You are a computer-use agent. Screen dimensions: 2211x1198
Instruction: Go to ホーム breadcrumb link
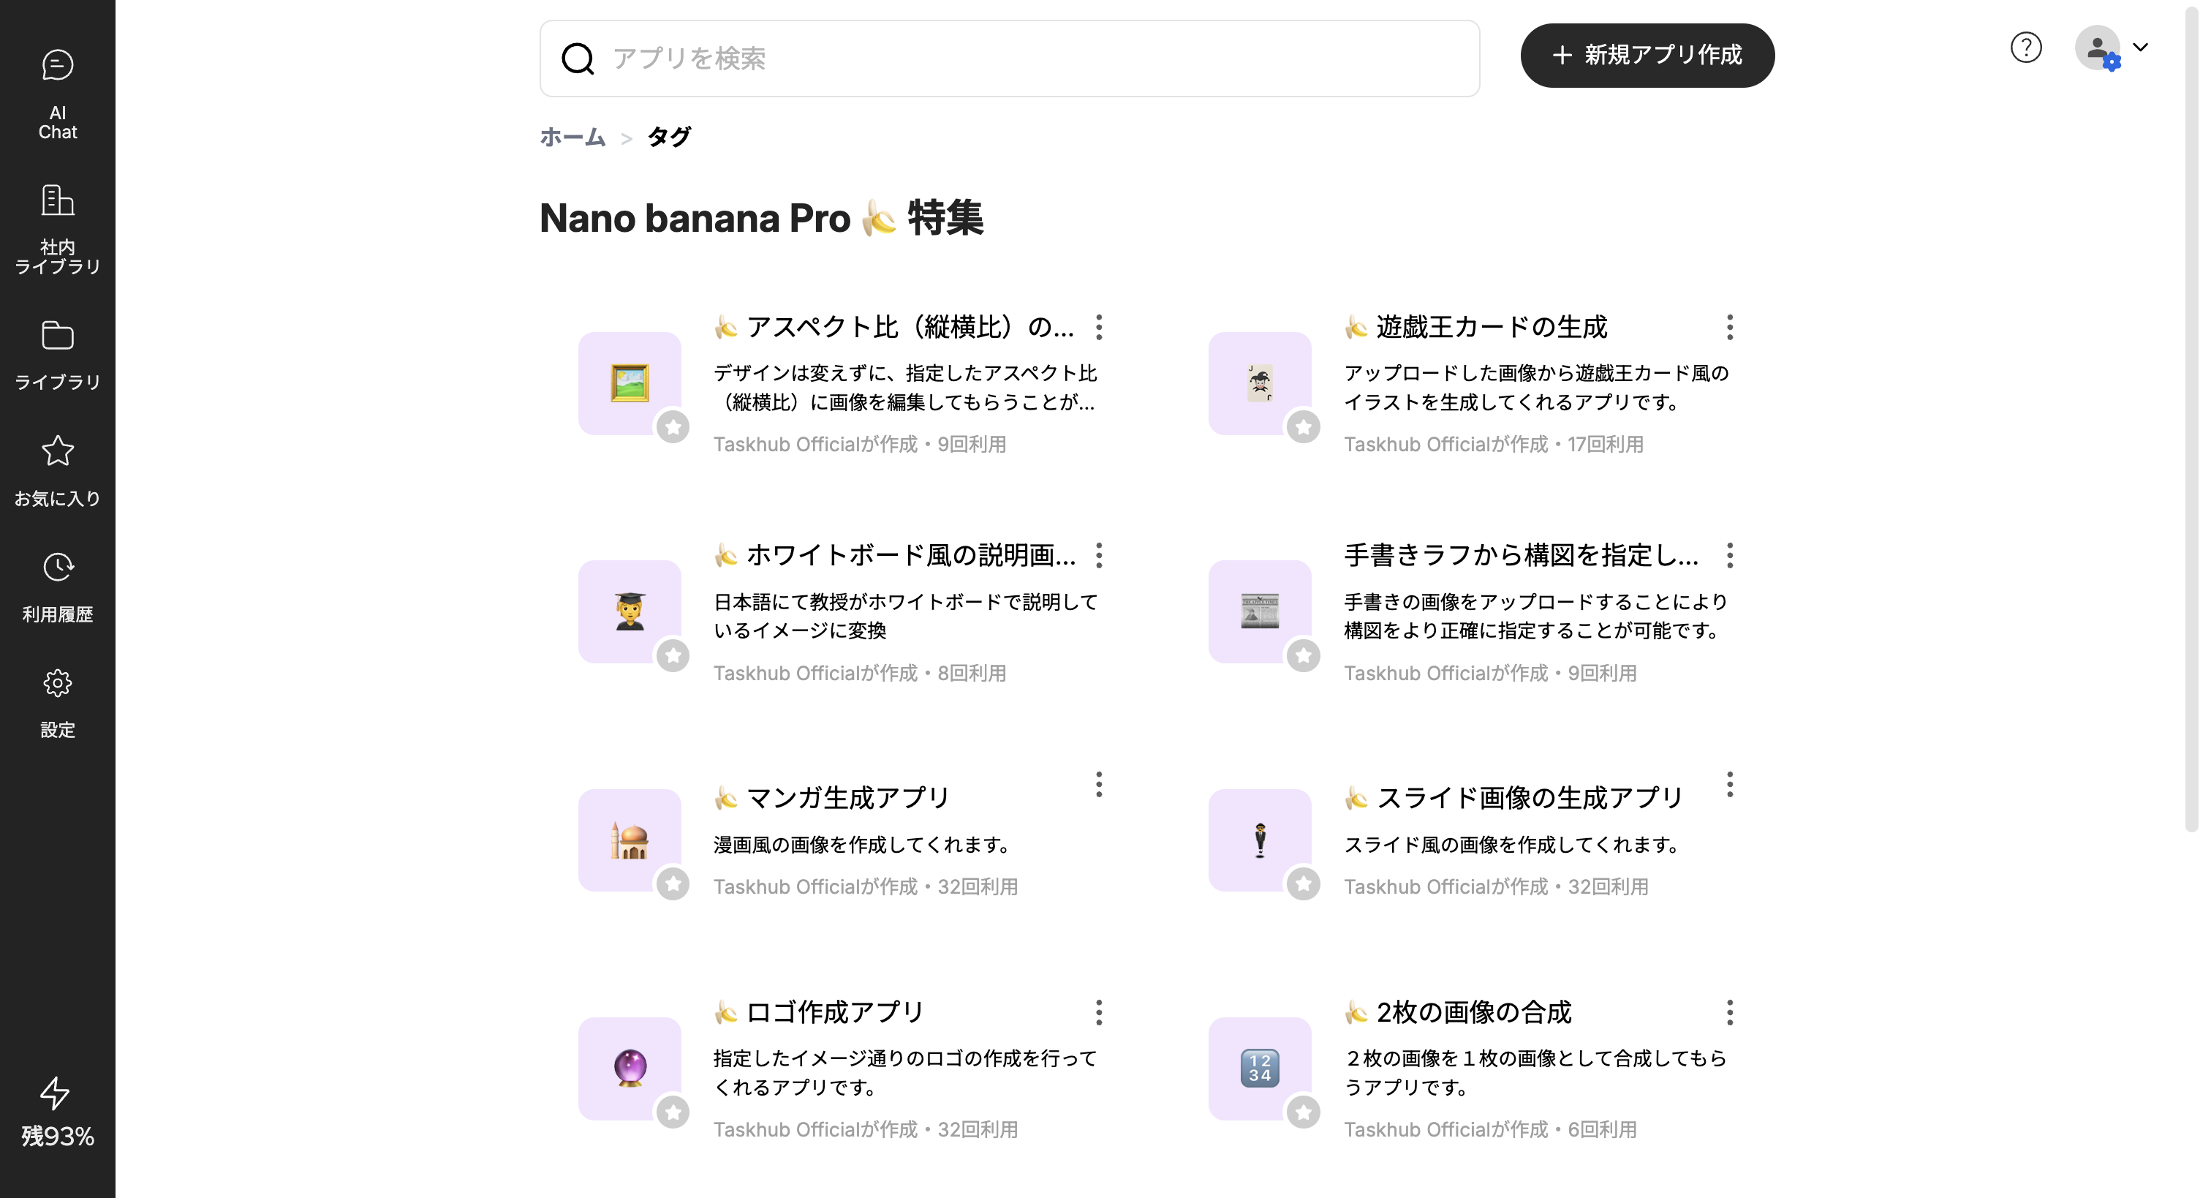(x=572, y=137)
